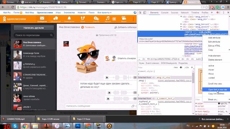Collapse the audio hdnplayer node
Image resolution: width=230 pixels, height=129 pixels.
click(x=181, y=29)
